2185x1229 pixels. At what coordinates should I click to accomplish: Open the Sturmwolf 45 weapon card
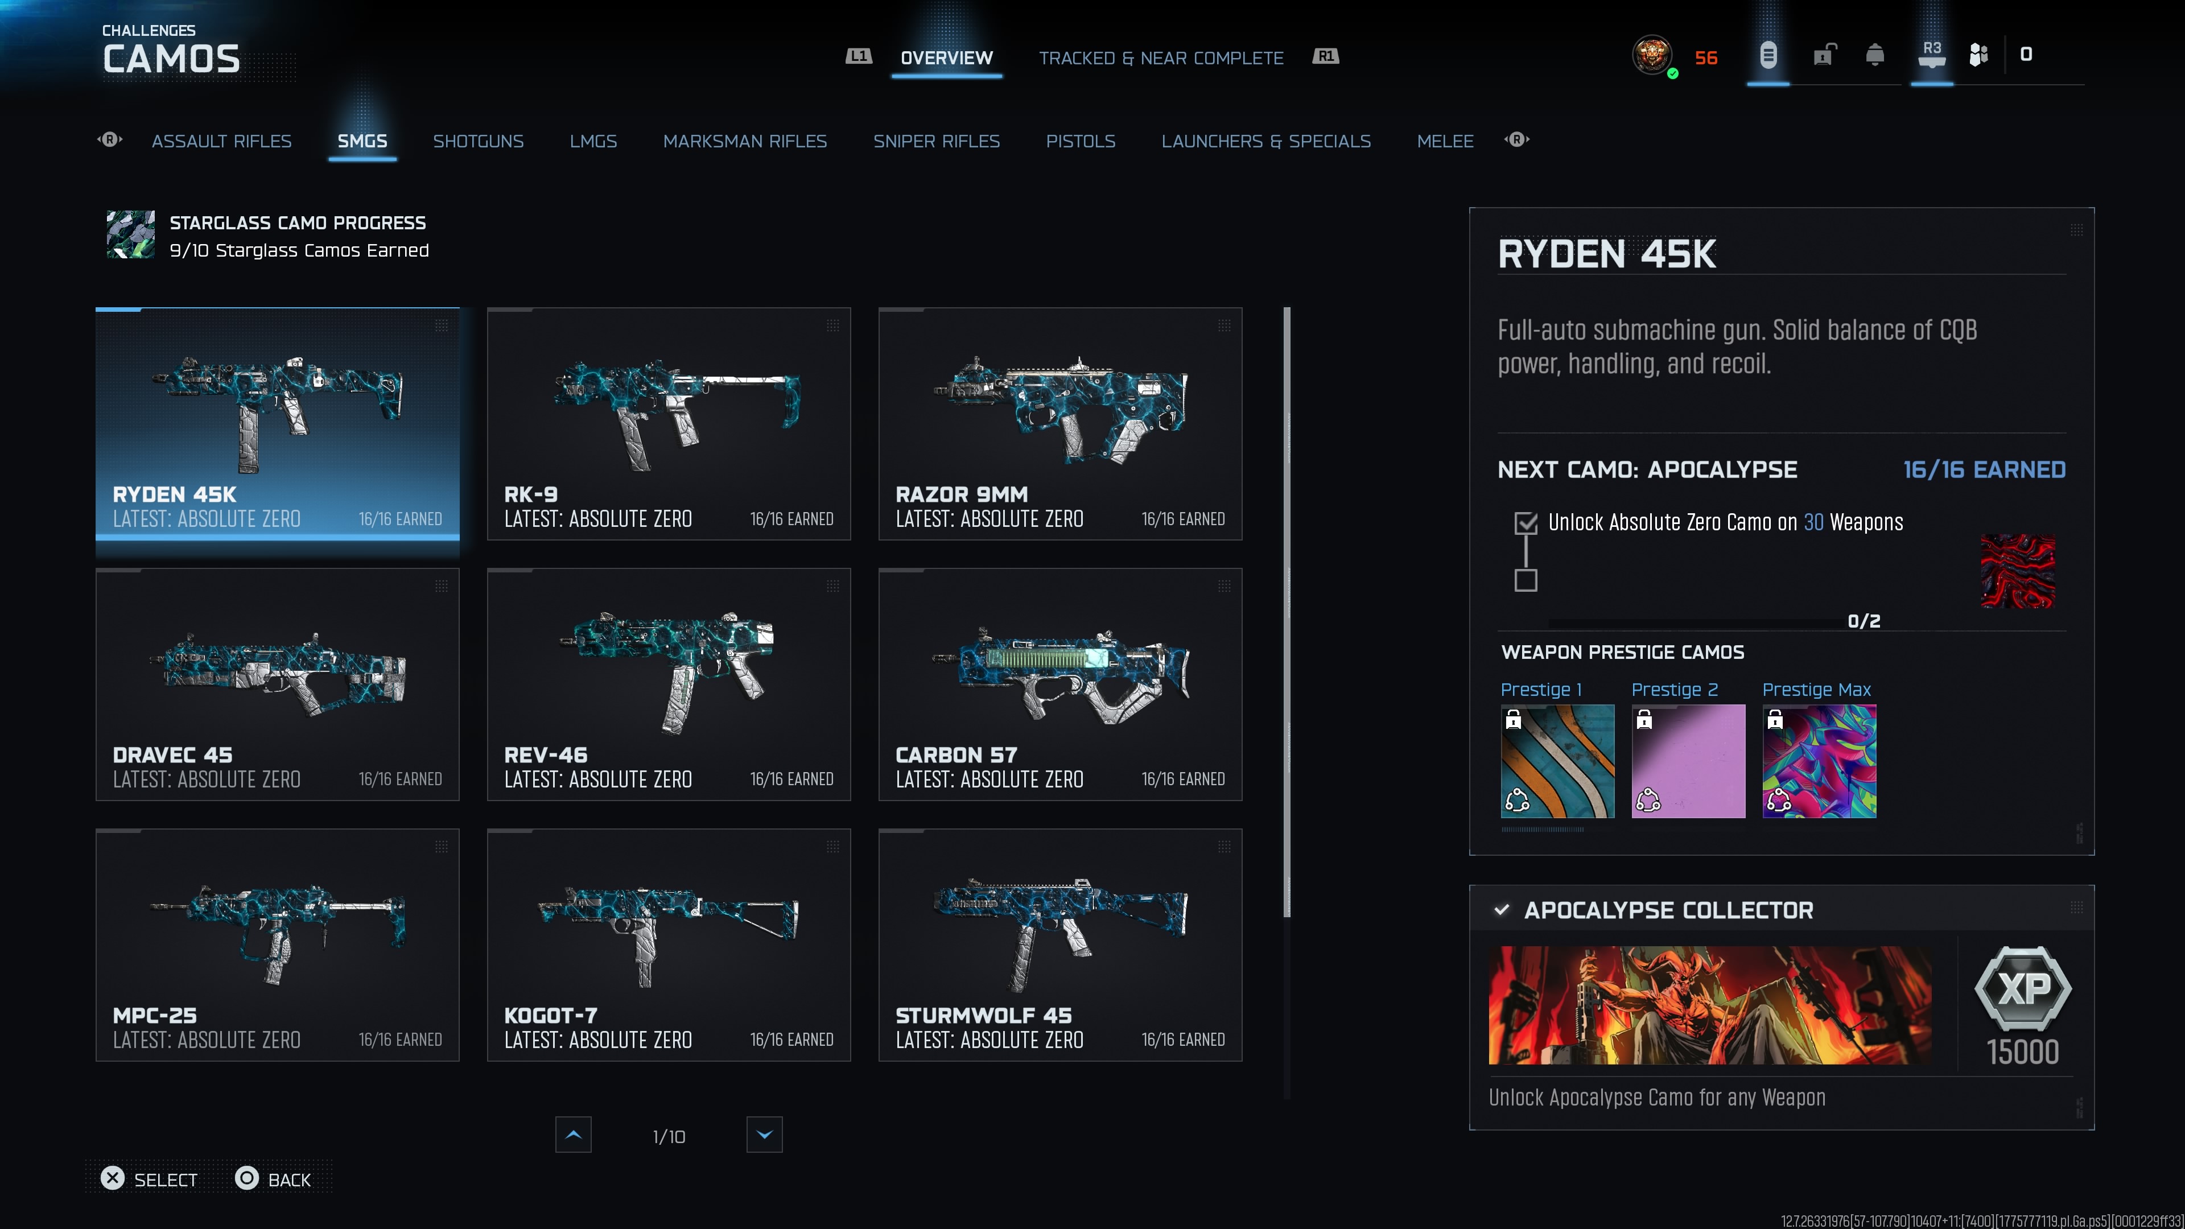tap(1060, 945)
